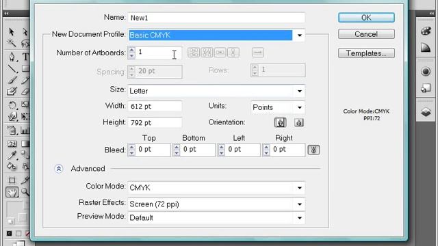The image size is (438, 246).
Task: Click the Cancel button
Action: (x=366, y=34)
